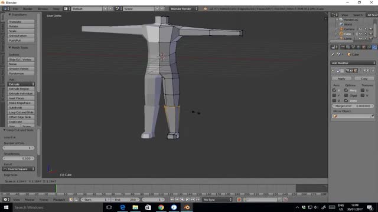Open the Inverse Square falloff dropdown

pos(18,169)
